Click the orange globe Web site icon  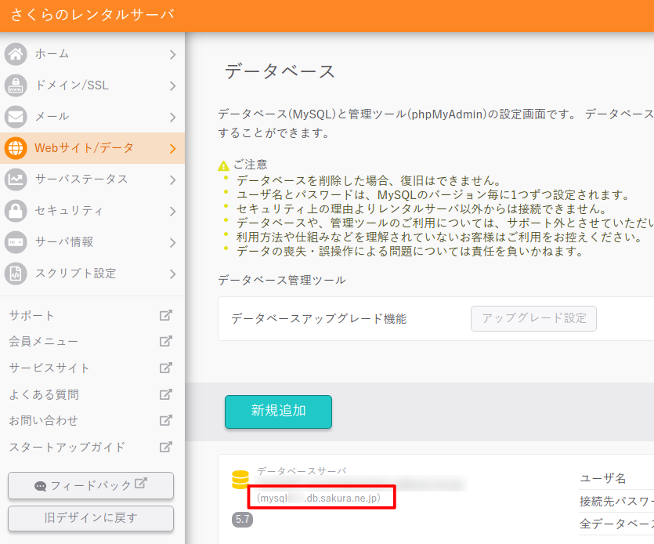click(16, 148)
